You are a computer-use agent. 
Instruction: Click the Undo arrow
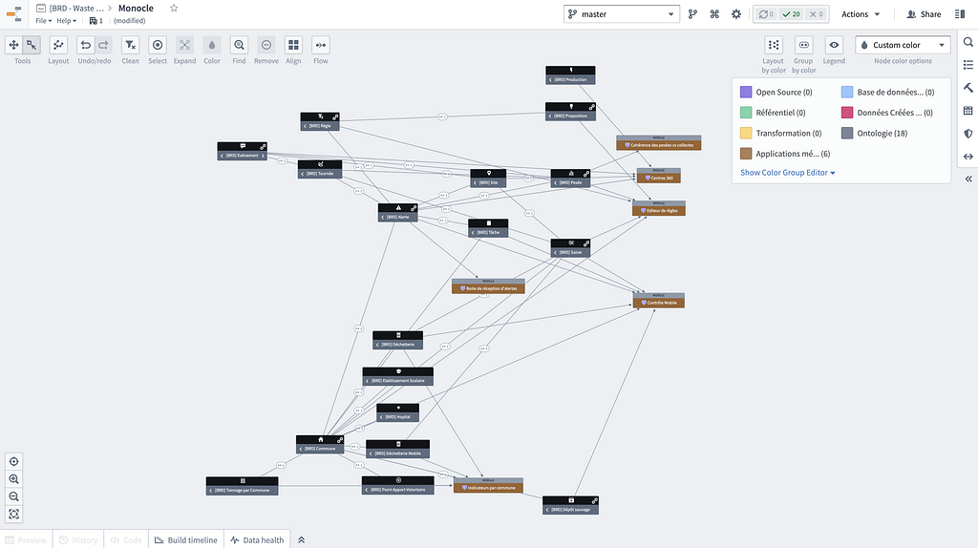[x=86, y=45]
